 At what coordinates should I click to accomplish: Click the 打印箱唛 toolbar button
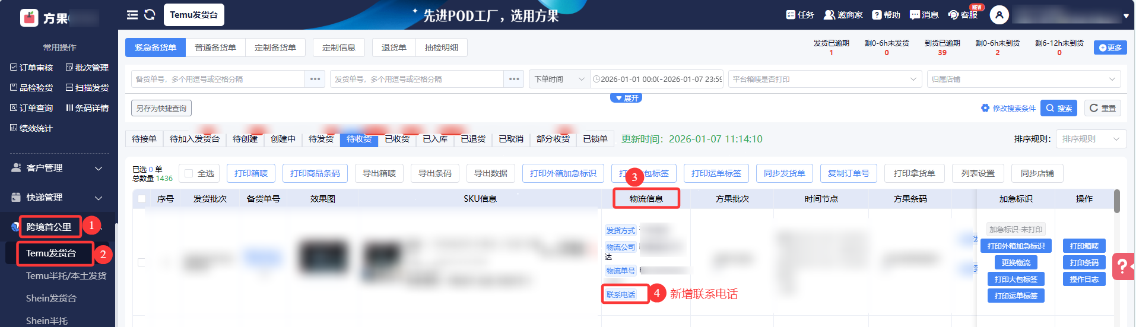click(251, 173)
